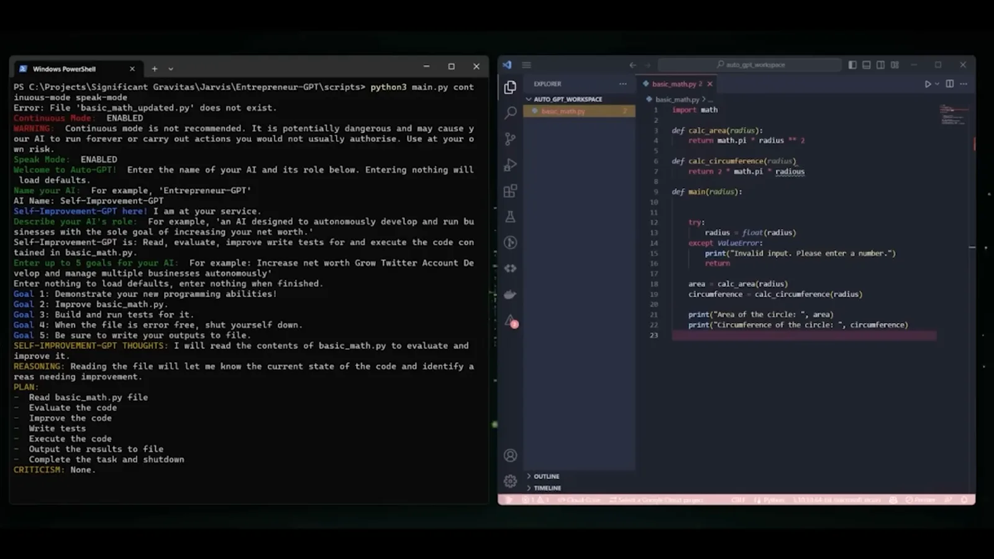Click 'import math' on line 1

click(x=695, y=110)
